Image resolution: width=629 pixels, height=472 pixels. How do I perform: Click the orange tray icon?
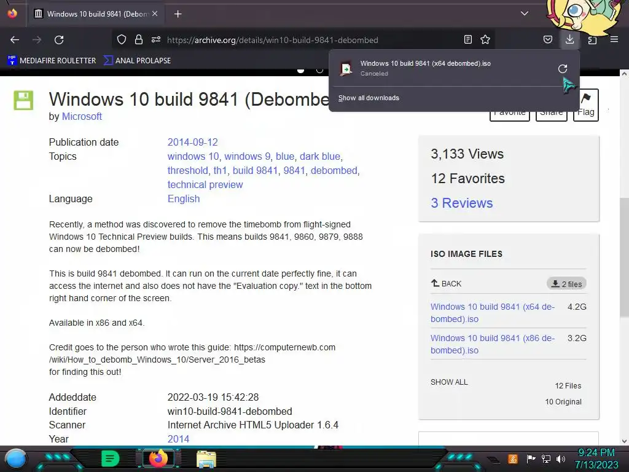pyautogui.click(x=513, y=458)
